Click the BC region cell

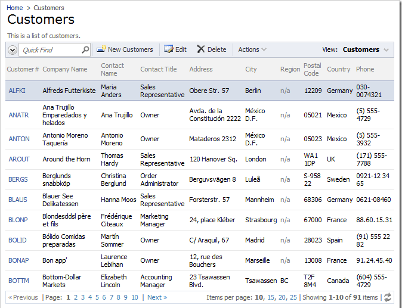pos(284,281)
